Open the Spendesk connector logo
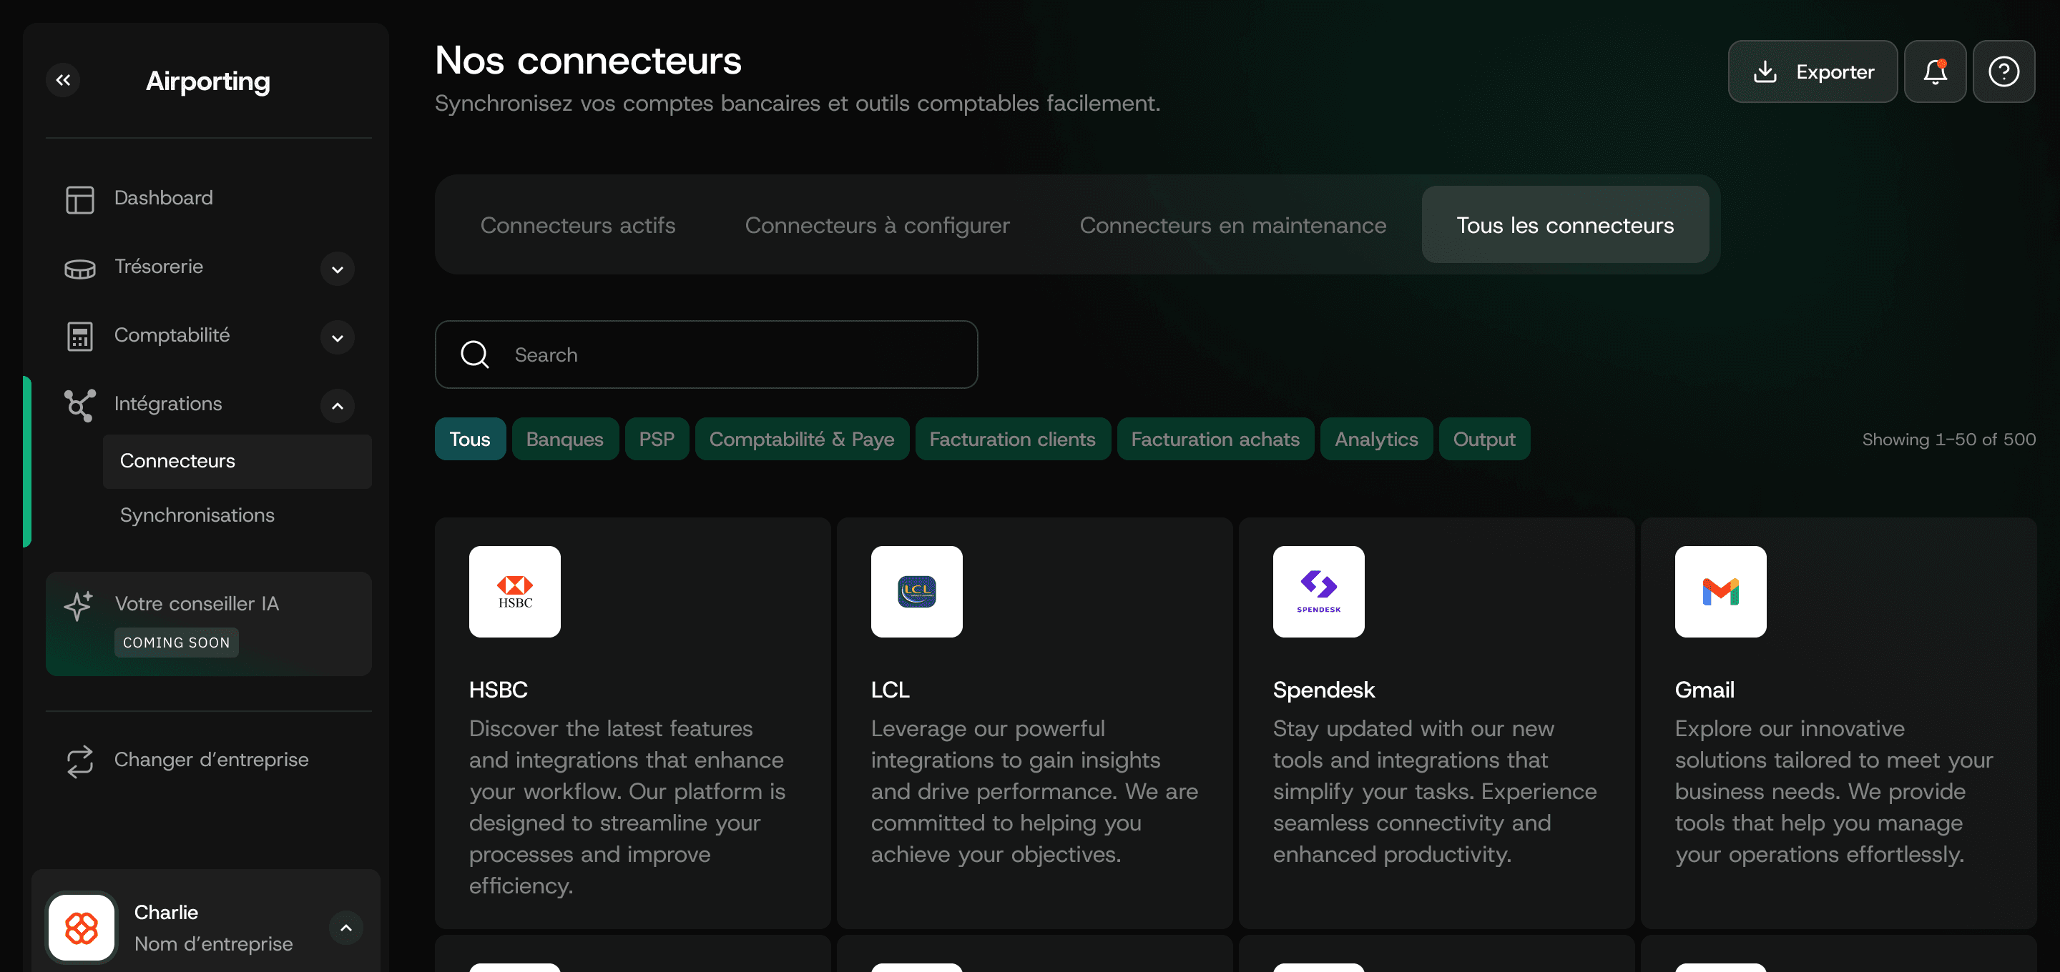The height and width of the screenshot is (972, 2060). pos(1318,592)
